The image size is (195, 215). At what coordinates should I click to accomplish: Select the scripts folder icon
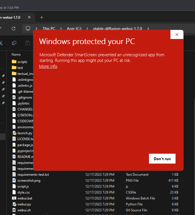click(14, 62)
